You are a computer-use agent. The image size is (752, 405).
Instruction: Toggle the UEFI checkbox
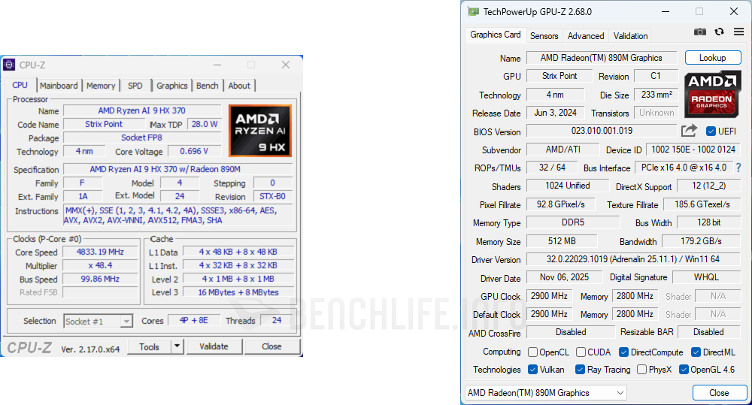[x=711, y=131]
